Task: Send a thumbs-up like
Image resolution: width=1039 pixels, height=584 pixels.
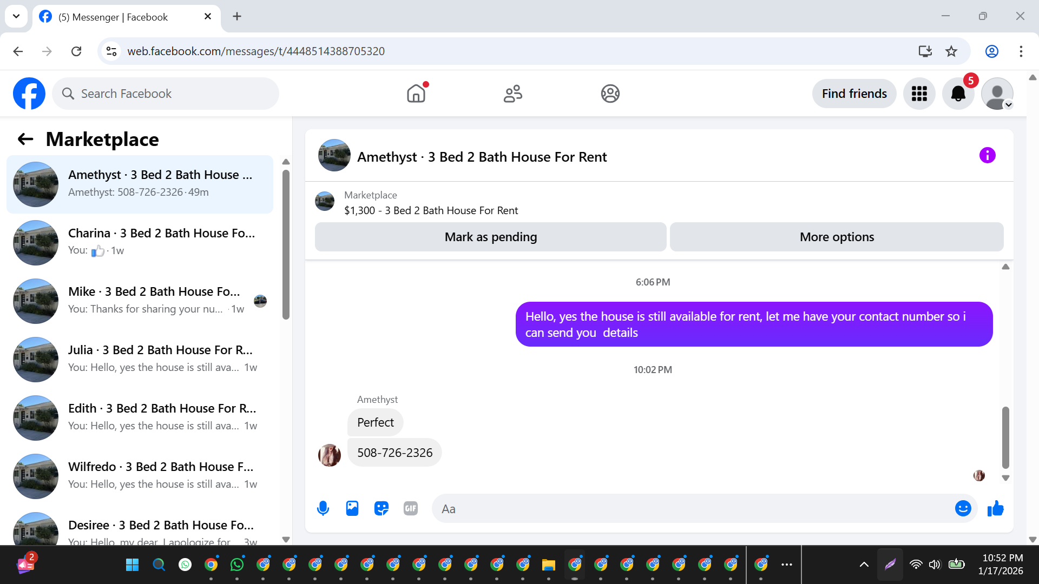Action: pos(995,508)
